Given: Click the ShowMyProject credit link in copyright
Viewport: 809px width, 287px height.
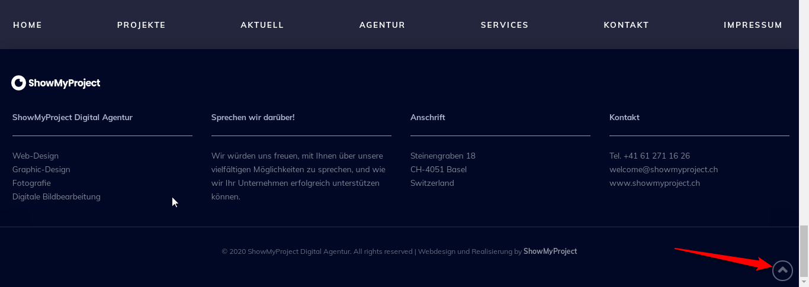Looking at the screenshot, I should point(550,251).
